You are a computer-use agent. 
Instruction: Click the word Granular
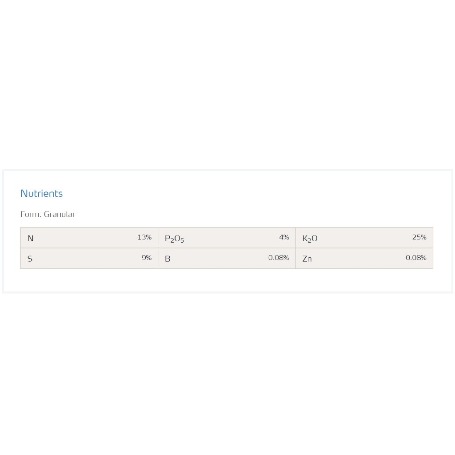pos(60,214)
